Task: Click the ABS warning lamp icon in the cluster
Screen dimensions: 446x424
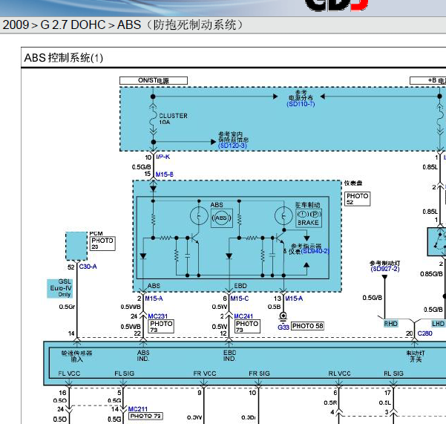Action: (x=222, y=218)
